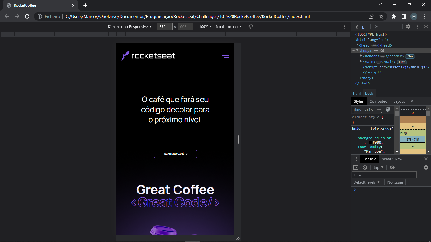
Task: Open the What's New tab
Action: [x=392, y=159]
